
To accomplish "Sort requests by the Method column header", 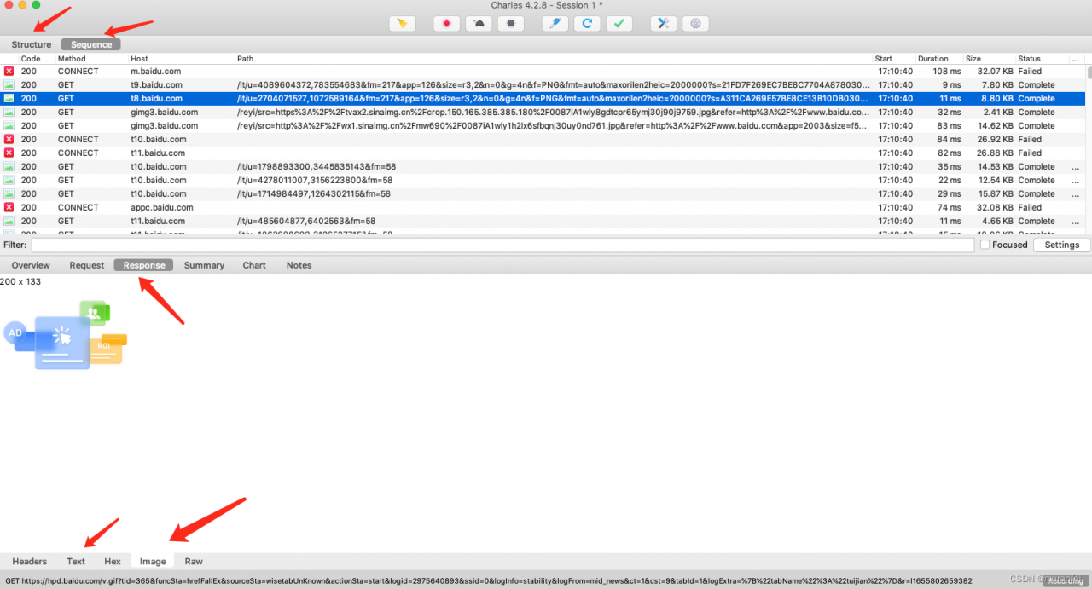I will point(72,59).
